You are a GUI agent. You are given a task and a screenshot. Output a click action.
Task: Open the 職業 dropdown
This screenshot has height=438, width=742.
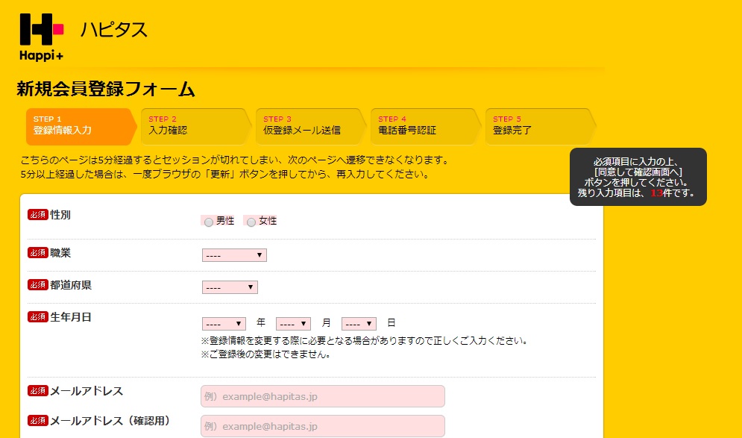(x=234, y=255)
